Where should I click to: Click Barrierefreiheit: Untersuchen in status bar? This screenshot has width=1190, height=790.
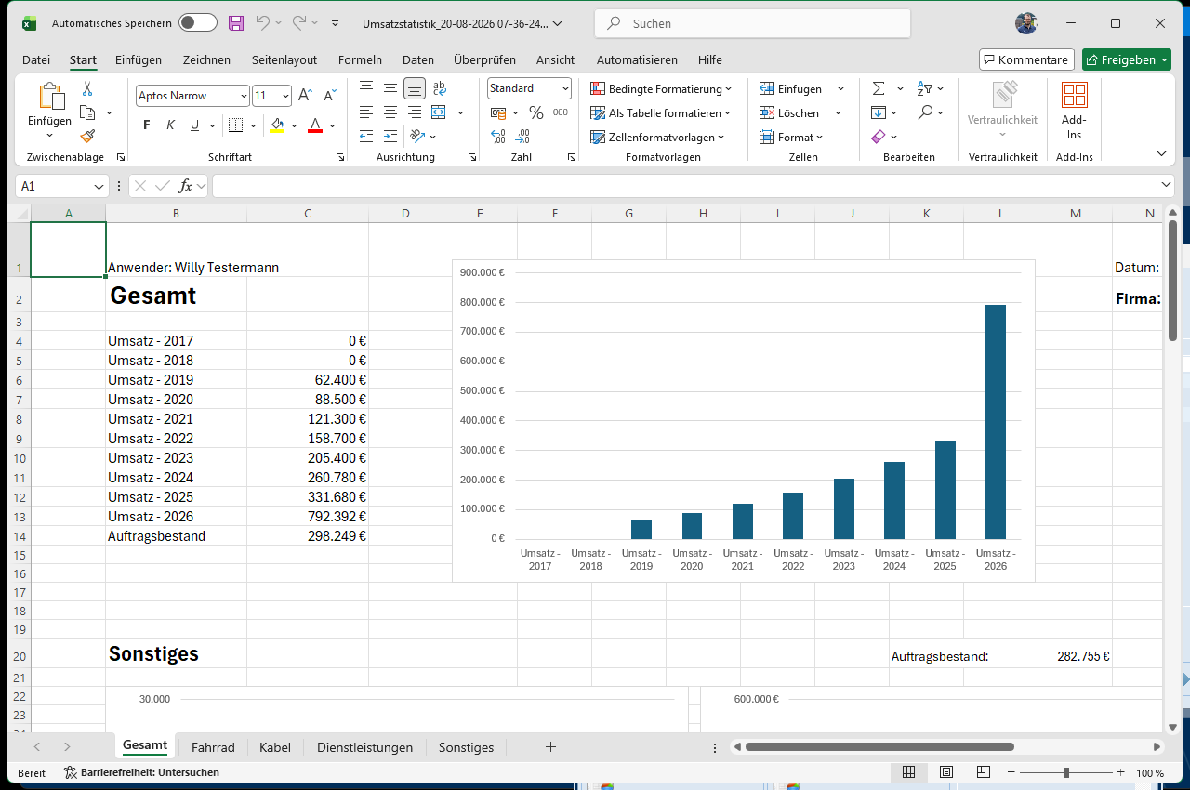point(141,772)
